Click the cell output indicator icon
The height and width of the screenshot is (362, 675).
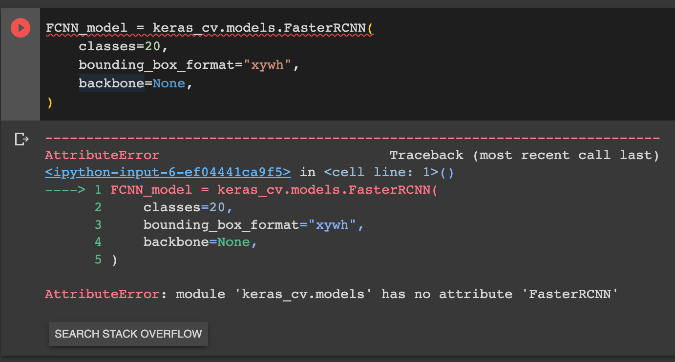[21, 139]
